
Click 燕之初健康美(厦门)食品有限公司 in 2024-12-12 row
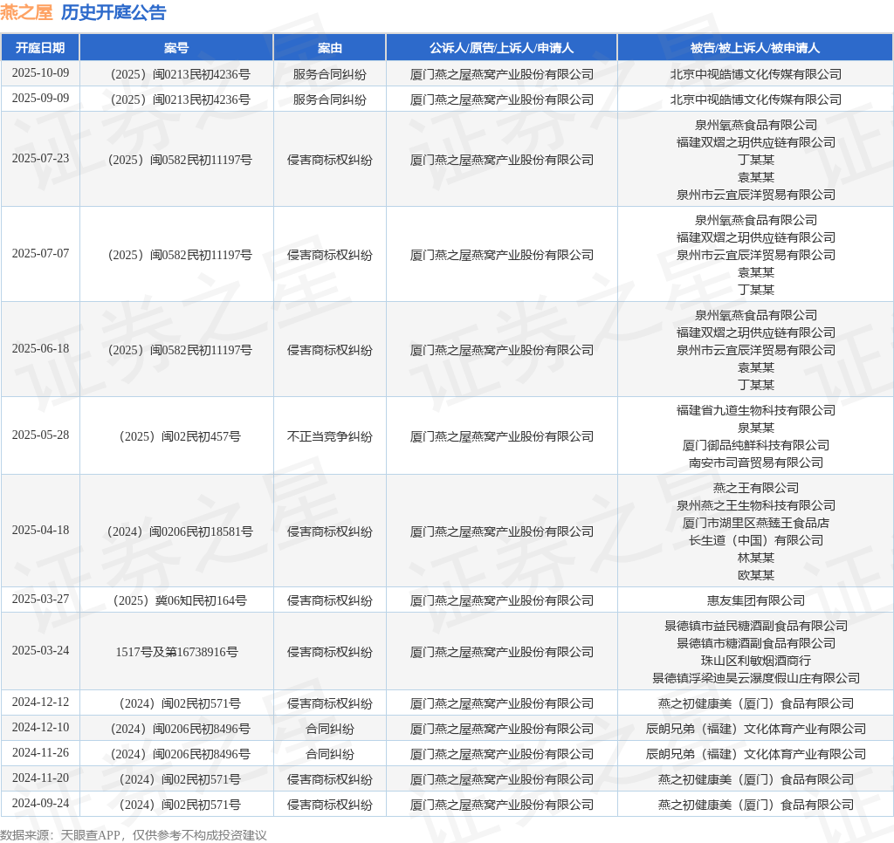[756, 704]
